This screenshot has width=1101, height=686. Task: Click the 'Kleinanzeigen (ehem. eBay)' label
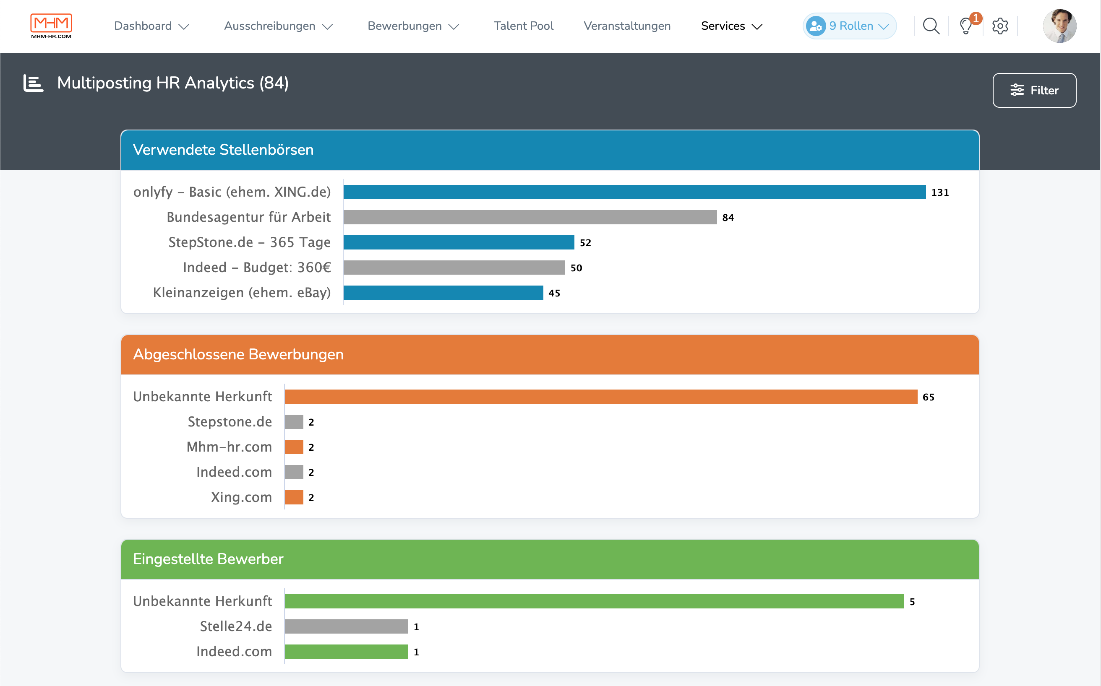click(242, 293)
